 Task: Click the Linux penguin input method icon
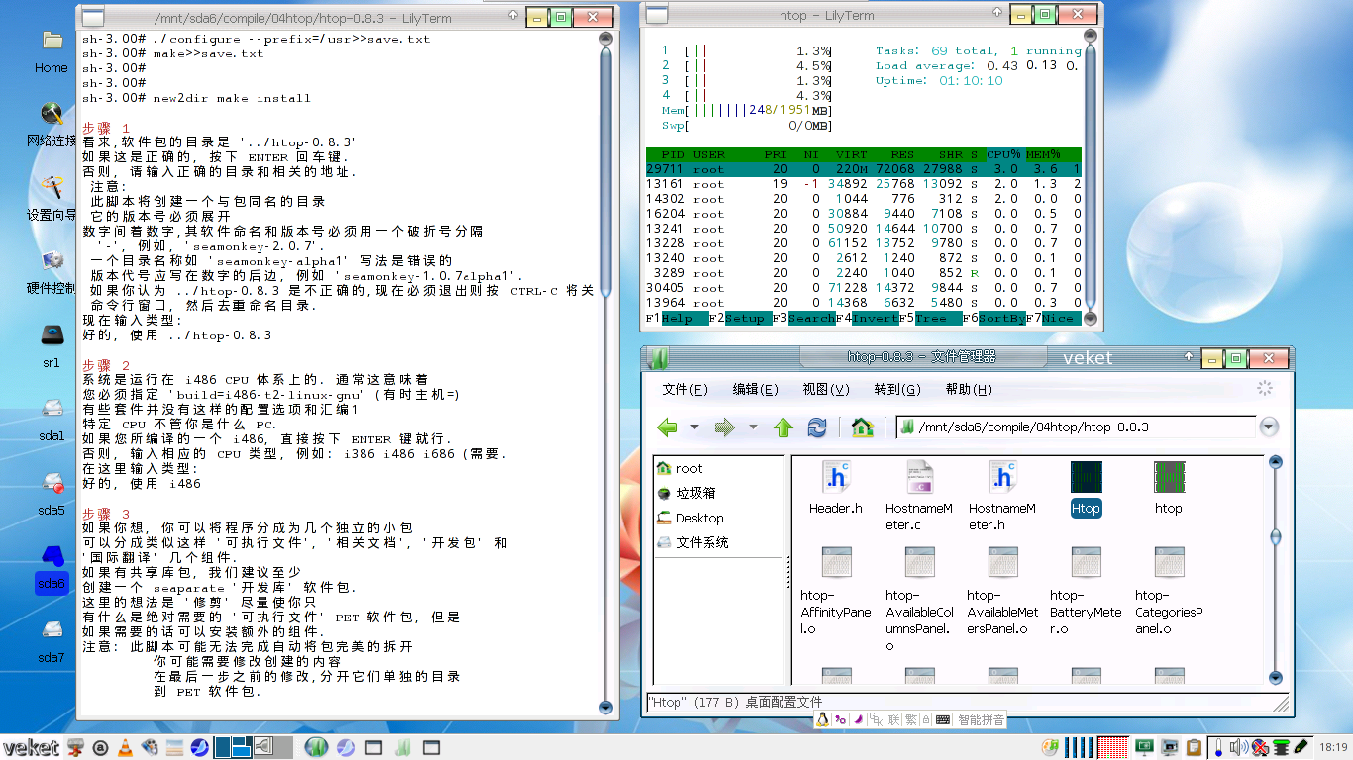[821, 719]
